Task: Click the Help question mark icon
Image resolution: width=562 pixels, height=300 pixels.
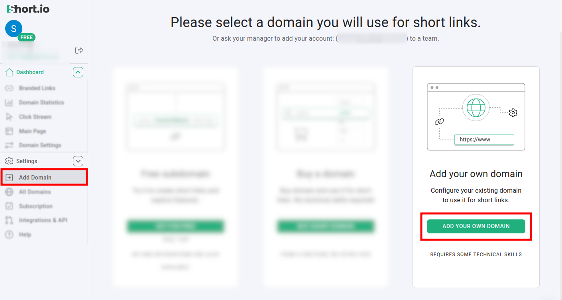Action: point(9,235)
